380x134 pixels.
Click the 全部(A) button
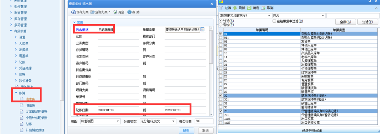tap(345, 22)
